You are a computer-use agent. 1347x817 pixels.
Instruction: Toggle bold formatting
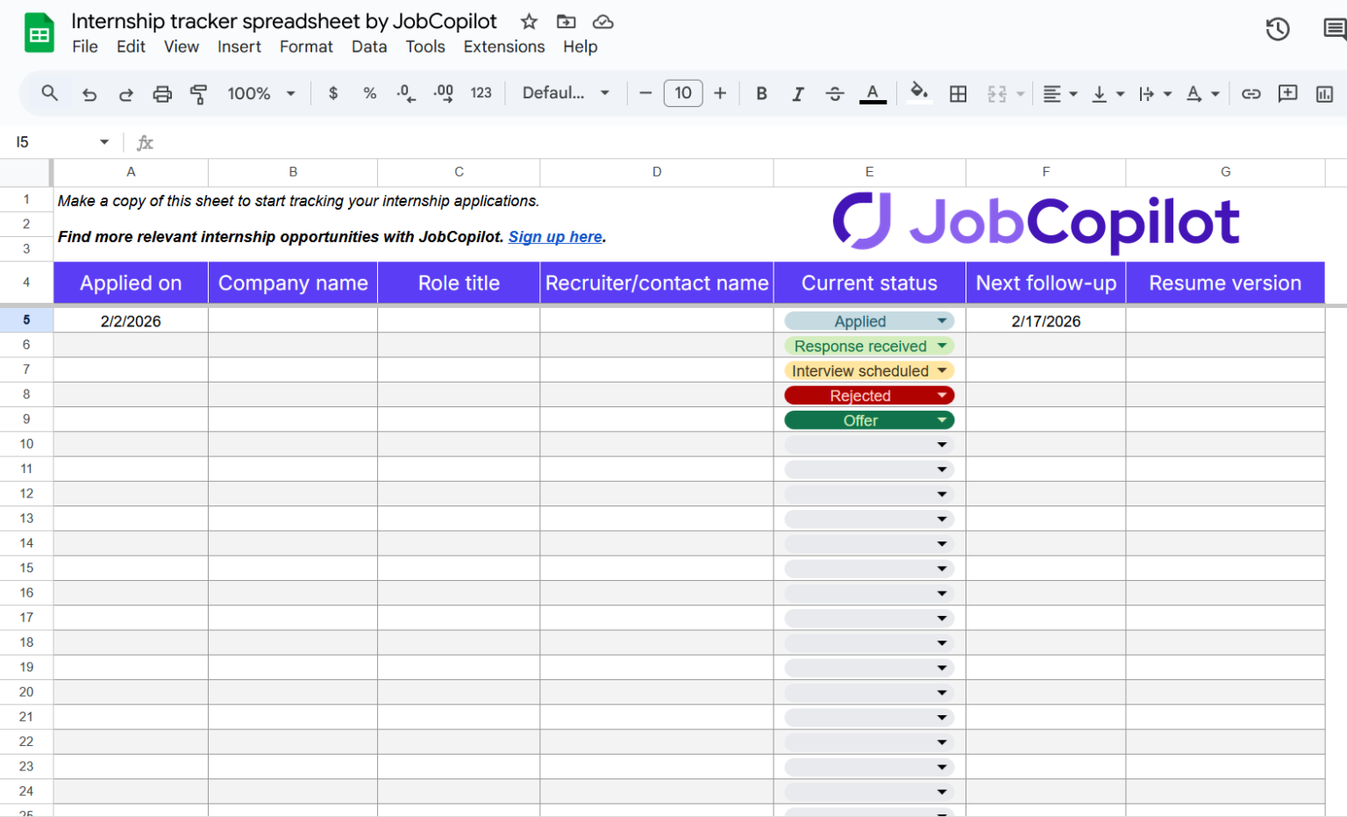761,93
